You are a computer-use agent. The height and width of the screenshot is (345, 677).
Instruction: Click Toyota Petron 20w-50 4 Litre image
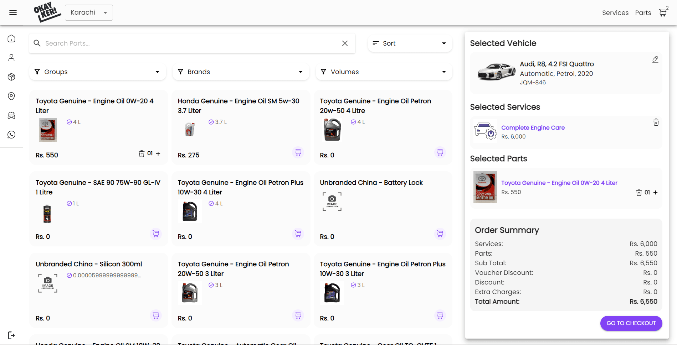[x=332, y=130]
